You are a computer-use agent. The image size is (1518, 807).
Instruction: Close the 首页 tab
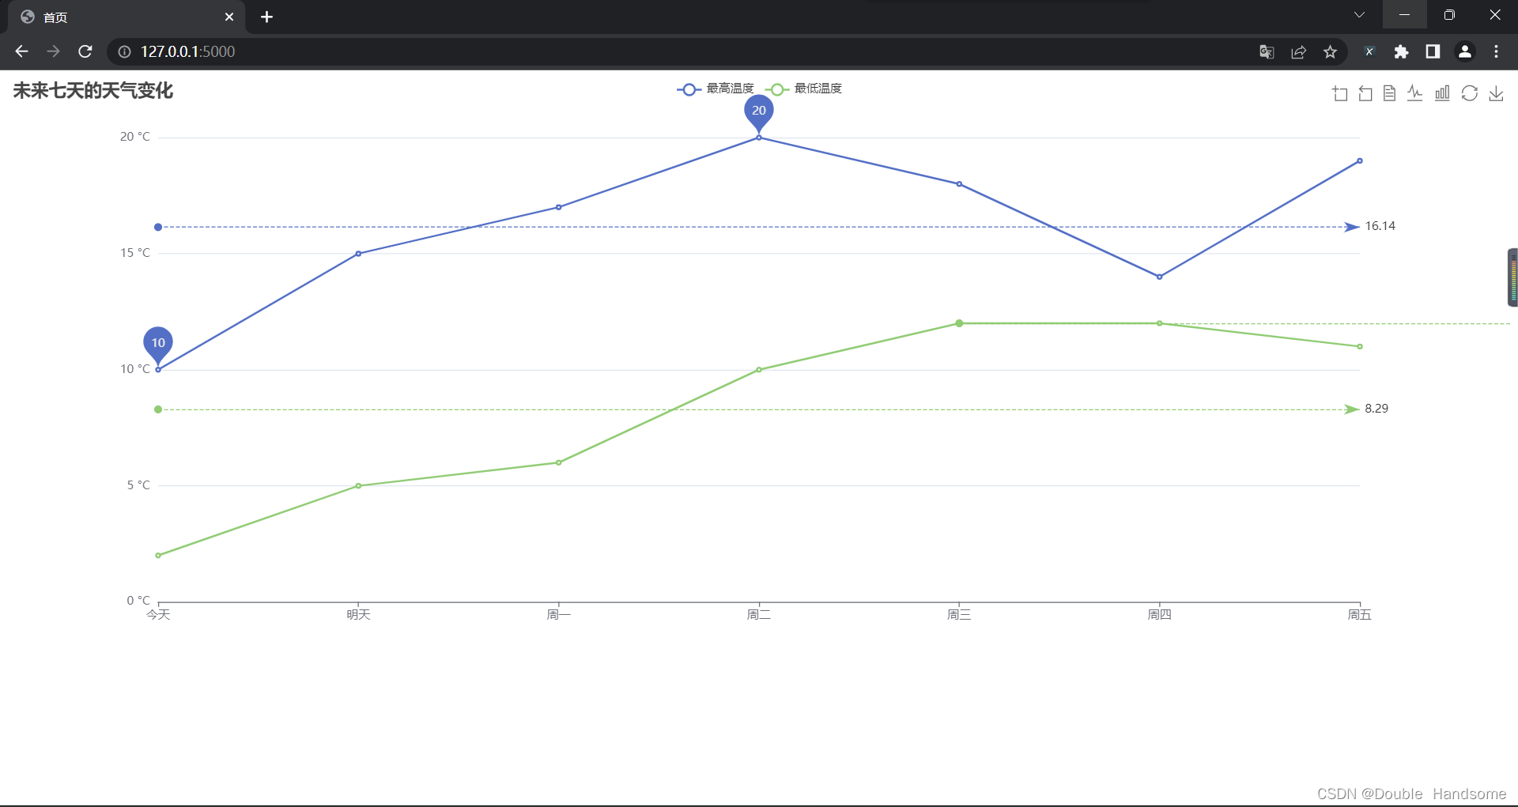229,17
